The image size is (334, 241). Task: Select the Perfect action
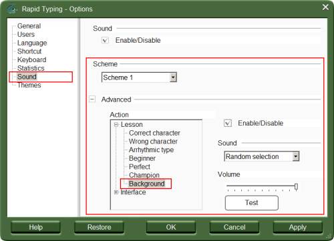140,167
